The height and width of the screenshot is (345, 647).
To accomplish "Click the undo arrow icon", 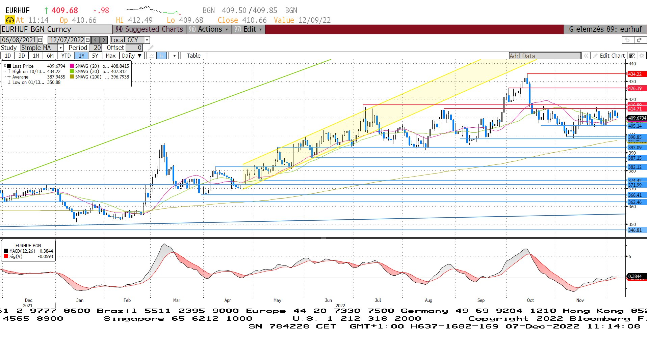I will tap(627, 40).
